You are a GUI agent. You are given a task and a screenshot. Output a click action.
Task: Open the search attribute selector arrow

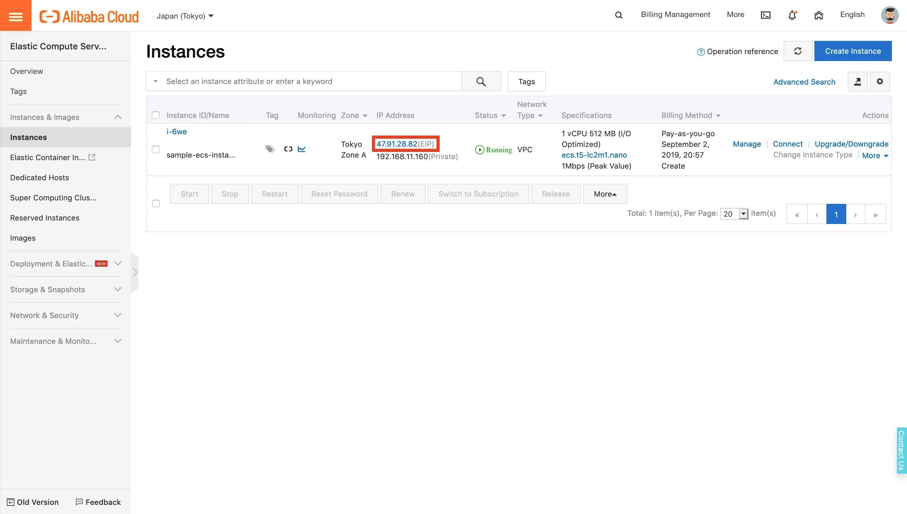[155, 81]
